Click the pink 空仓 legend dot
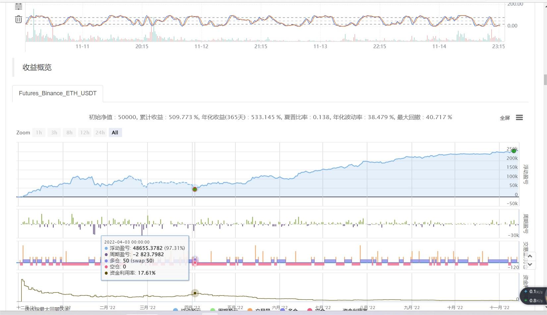547x315 pixels. 309,310
